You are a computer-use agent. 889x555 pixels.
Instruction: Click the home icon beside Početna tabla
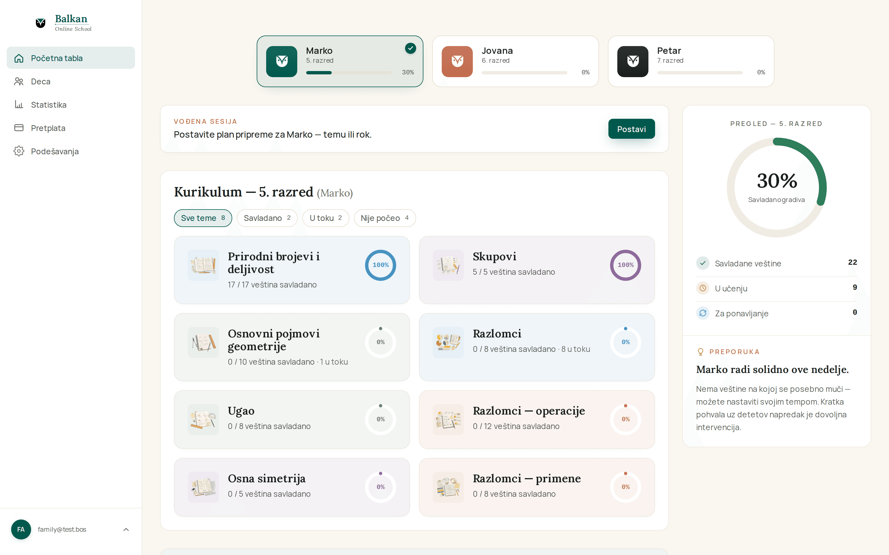click(19, 58)
